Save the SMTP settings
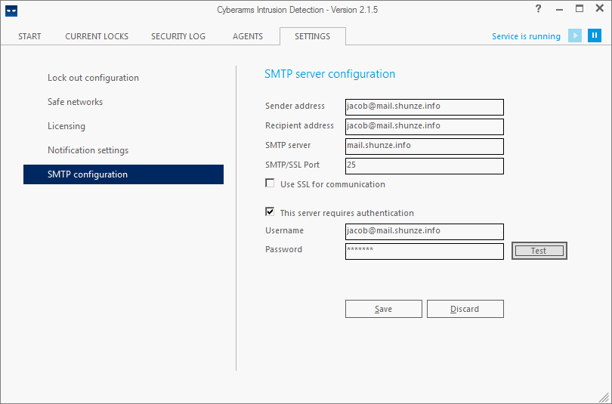This screenshot has width=612, height=404. [x=384, y=309]
